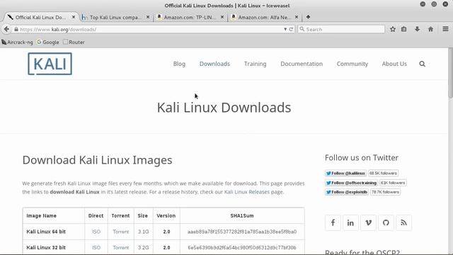
Task: Click the Kali Linux 32 bit SHA1Sum value
Action: (242, 247)
